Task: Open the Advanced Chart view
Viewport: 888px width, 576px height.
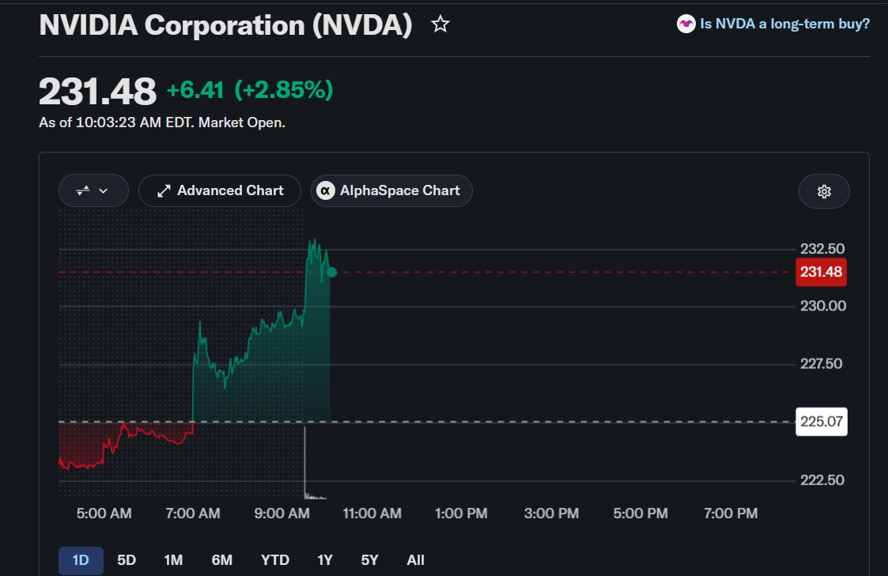Action: pyautogui.click(x=220, y=190)
